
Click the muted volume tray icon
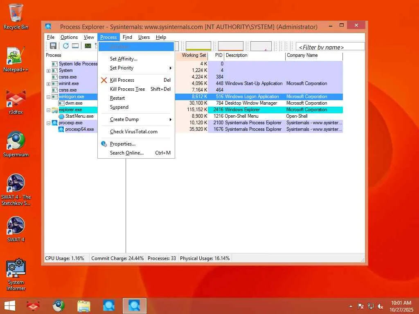(x=380, y=306)
